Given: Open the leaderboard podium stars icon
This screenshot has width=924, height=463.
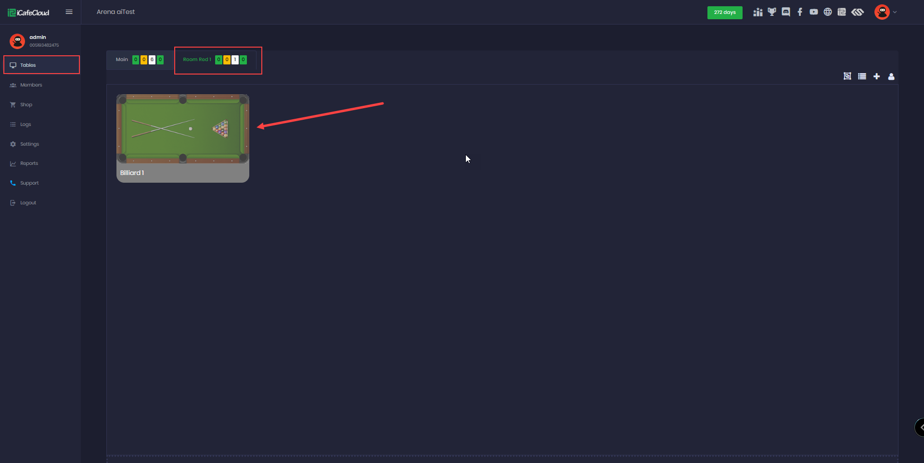Looking at the screenshot, I should pyautogui.click(x=758, y=12).
